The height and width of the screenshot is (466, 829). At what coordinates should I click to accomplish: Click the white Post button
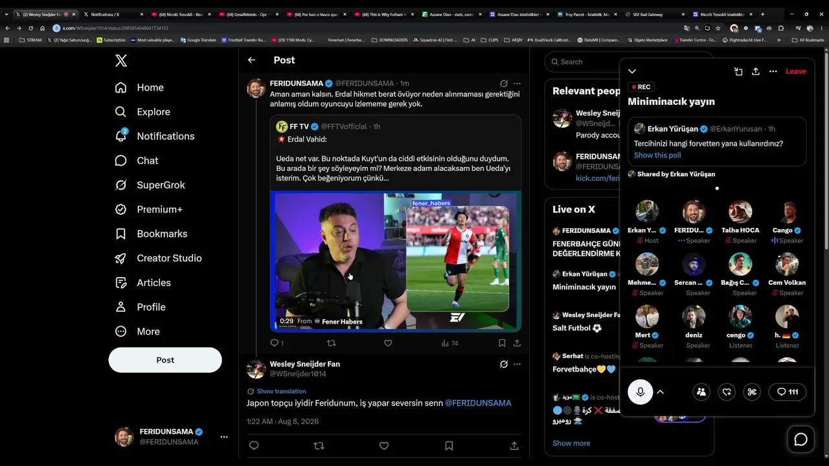tap(165, 360)
